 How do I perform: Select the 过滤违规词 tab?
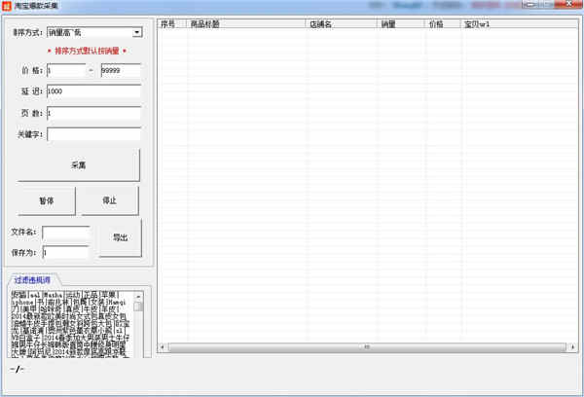(32, 280)
